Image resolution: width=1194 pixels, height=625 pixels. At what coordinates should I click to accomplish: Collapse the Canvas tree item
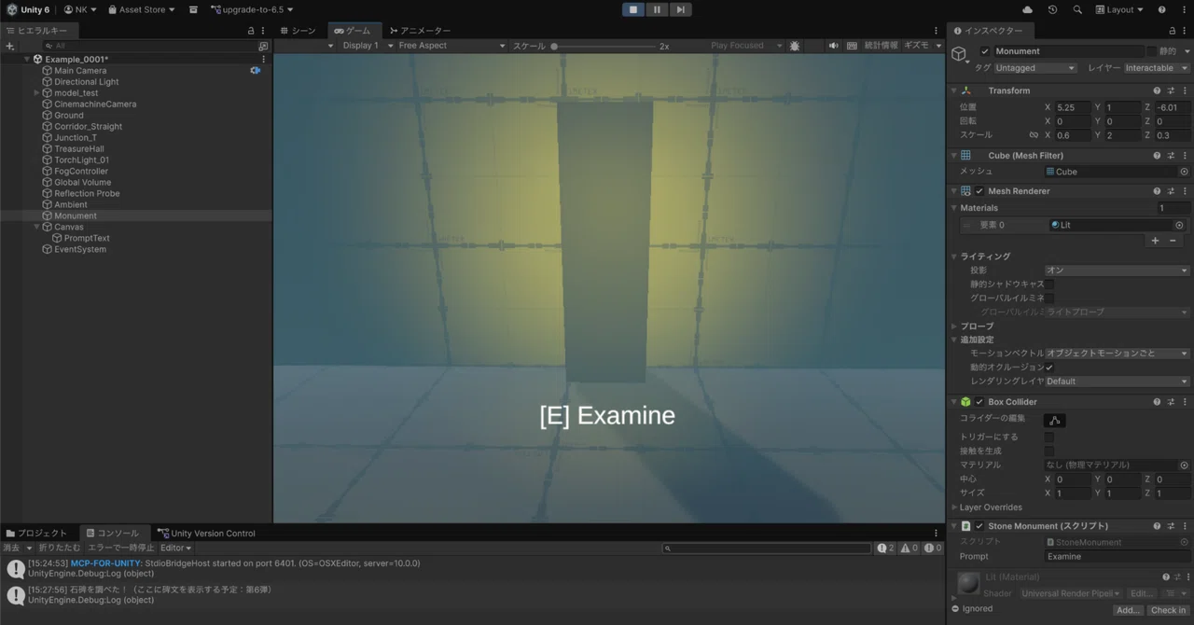click(x=36, y=227)
